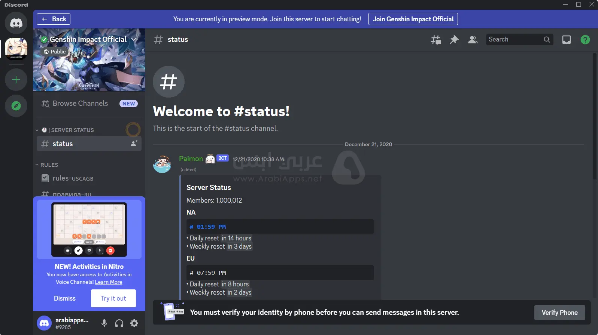Click the 12/21/2020 10:38 AM timestamp
Image resolution: width=598 pixels, height=335 pixels.
click(x=258, y=159)
